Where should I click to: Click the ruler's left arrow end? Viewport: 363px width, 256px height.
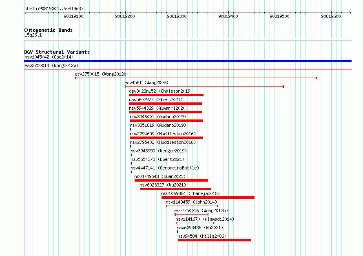pos(25,13)
